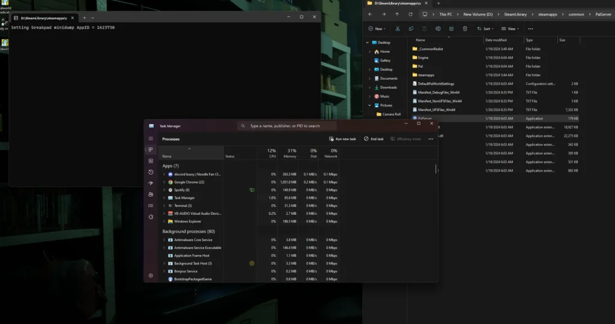Image resolution: width=615 pixels, height=324 pixels.
Task: Expand the Google Chrome process group
Action: 164,182
